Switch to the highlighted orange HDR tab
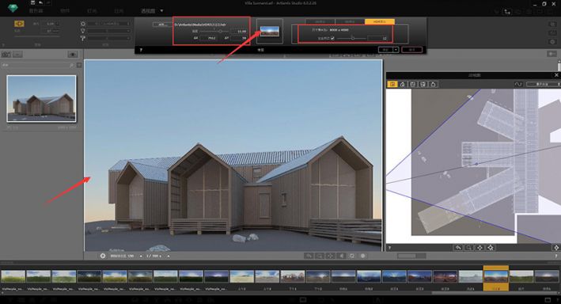Viewport: 561px width, 304px height. coord(380,22)
